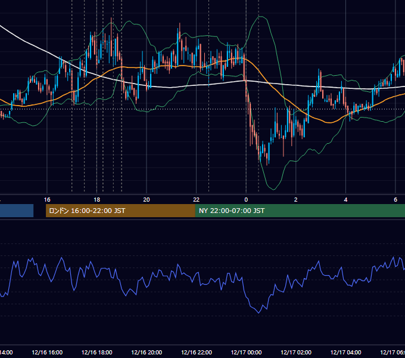Click the 12/16 22:00 time label

pyautogui.click(x=197, y=352)
